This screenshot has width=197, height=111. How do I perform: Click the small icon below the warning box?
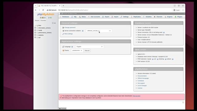[183, 103]
